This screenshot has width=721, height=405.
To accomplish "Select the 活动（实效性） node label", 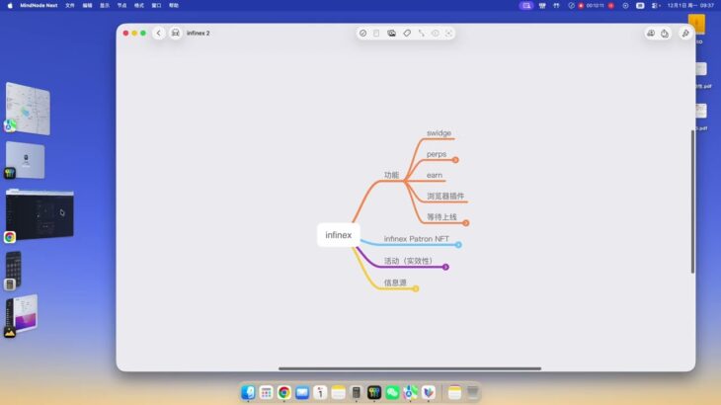I will tap(408, 261).
